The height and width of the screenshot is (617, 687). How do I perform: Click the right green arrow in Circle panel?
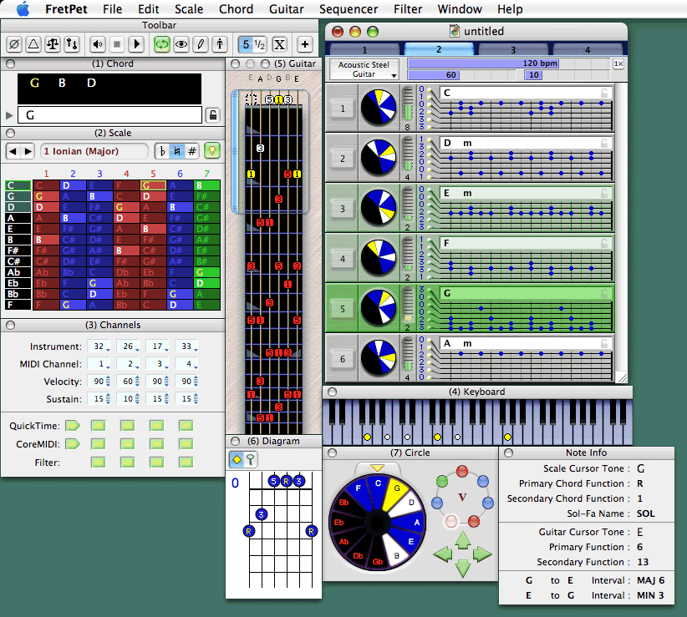click(482, 554)
